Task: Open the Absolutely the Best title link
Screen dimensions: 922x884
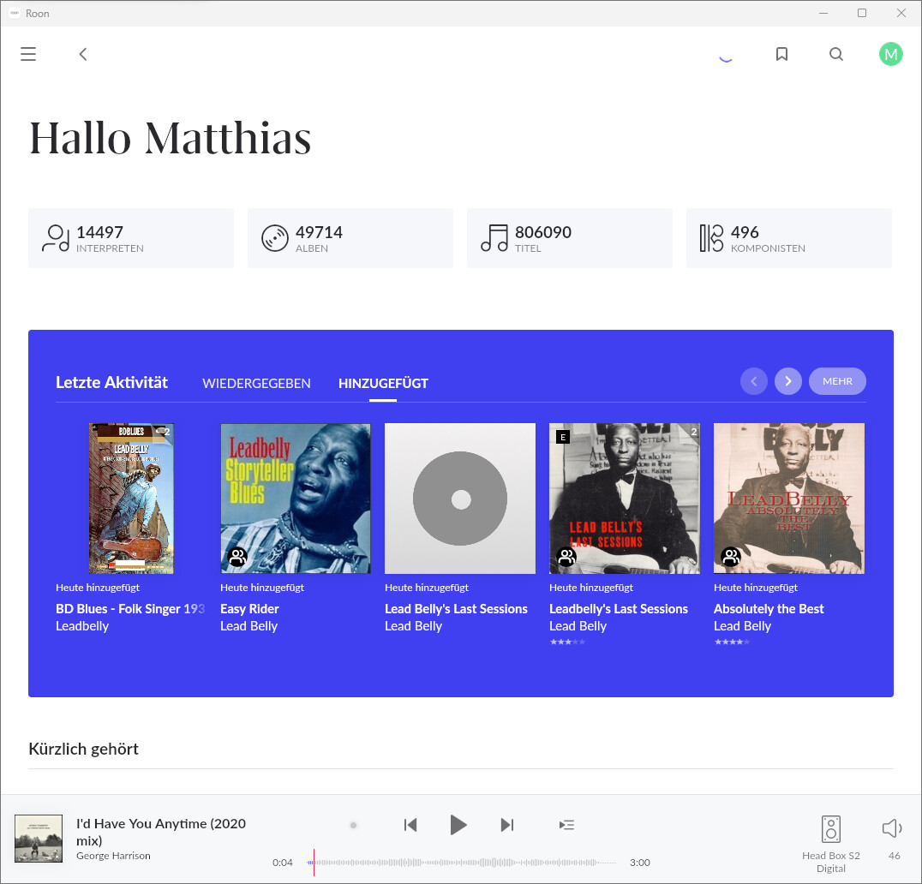Action: 769,609
